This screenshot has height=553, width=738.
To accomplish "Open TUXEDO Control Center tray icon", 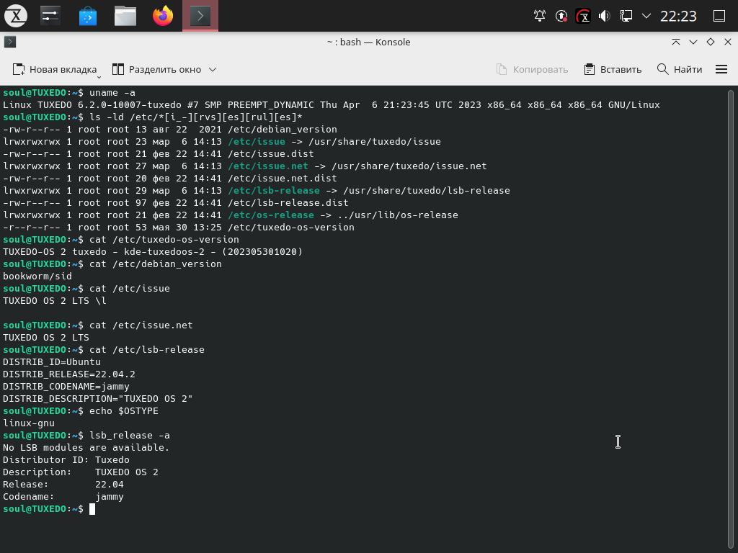I will pos(582,16).
